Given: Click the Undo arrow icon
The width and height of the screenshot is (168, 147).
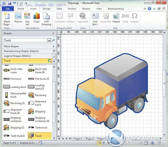Looking at the screenshot, I should pyautogui.click(x=14, y=3).
